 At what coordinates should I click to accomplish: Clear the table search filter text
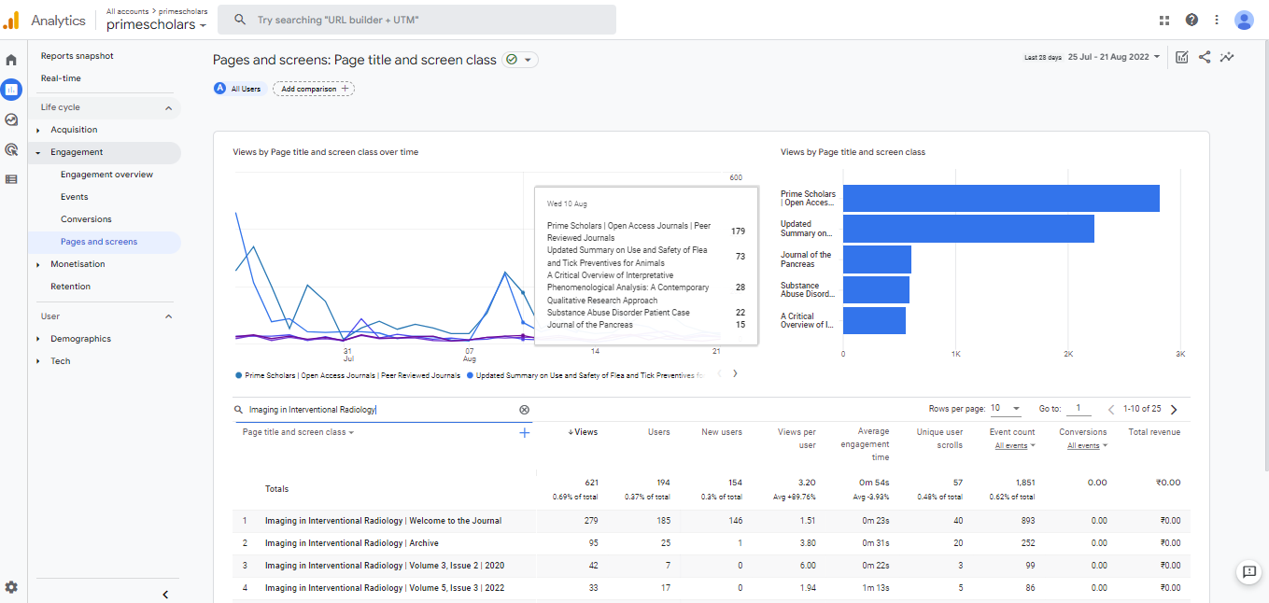(x=524, y=410)
